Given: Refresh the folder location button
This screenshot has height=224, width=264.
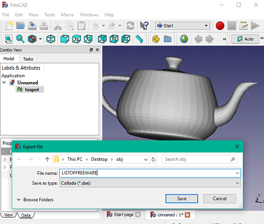Looking at the screenshot, I should 153,159.
